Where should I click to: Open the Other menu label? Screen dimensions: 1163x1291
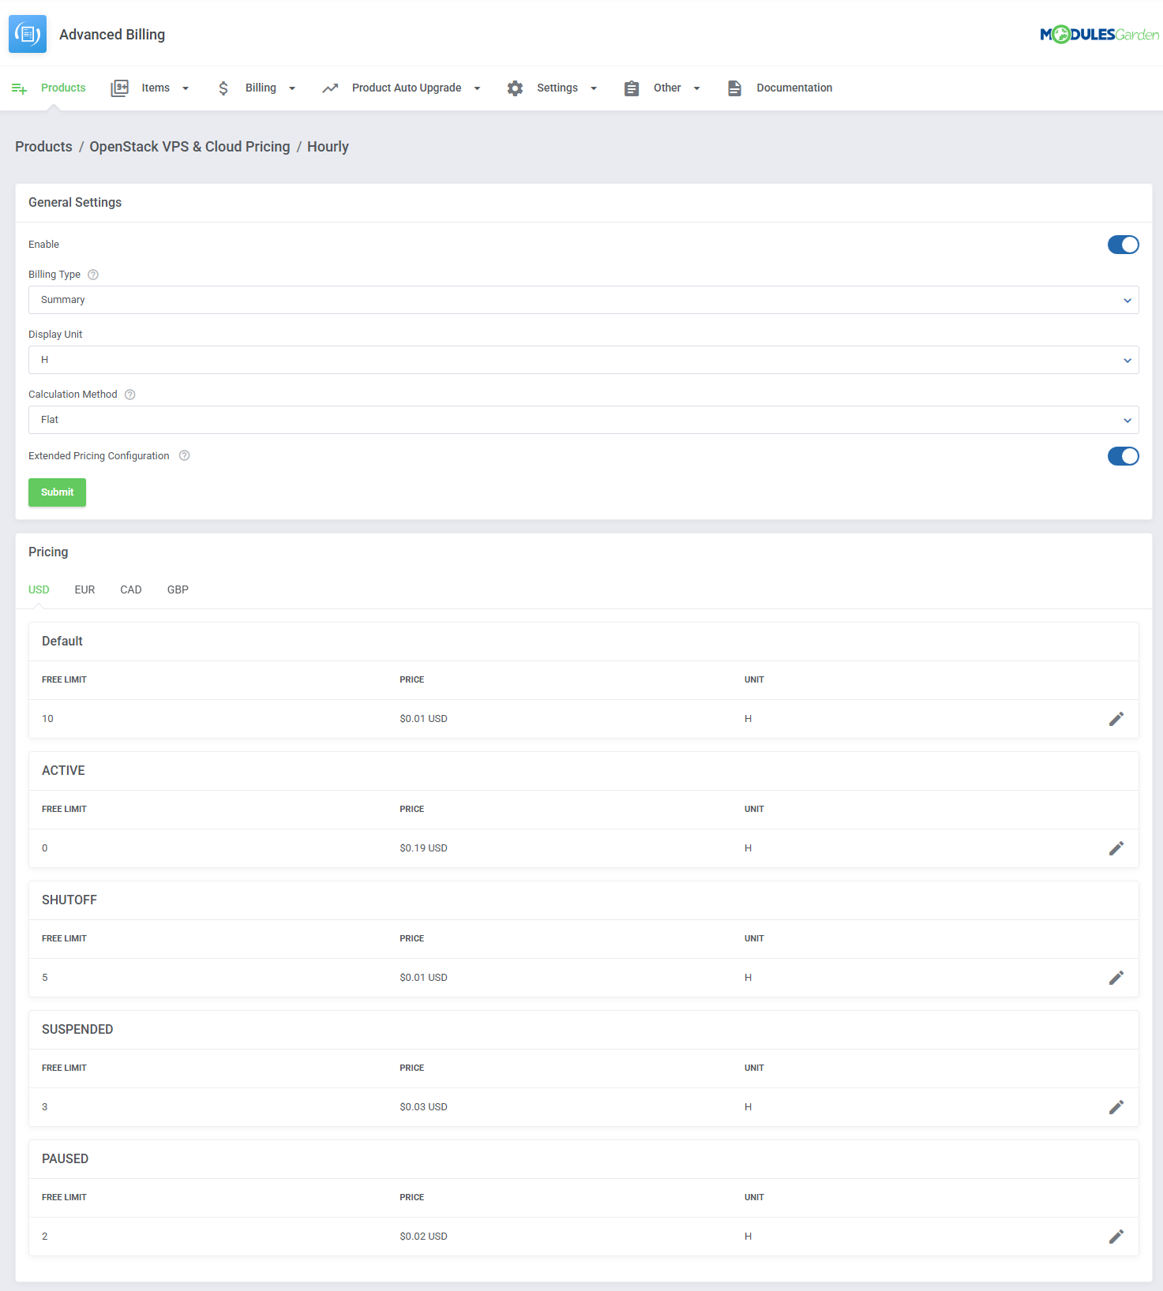point(667,88)
